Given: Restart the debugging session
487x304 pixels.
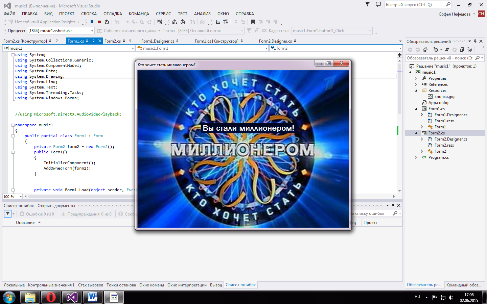Looking at the screenshot, I should coord(107,22).
